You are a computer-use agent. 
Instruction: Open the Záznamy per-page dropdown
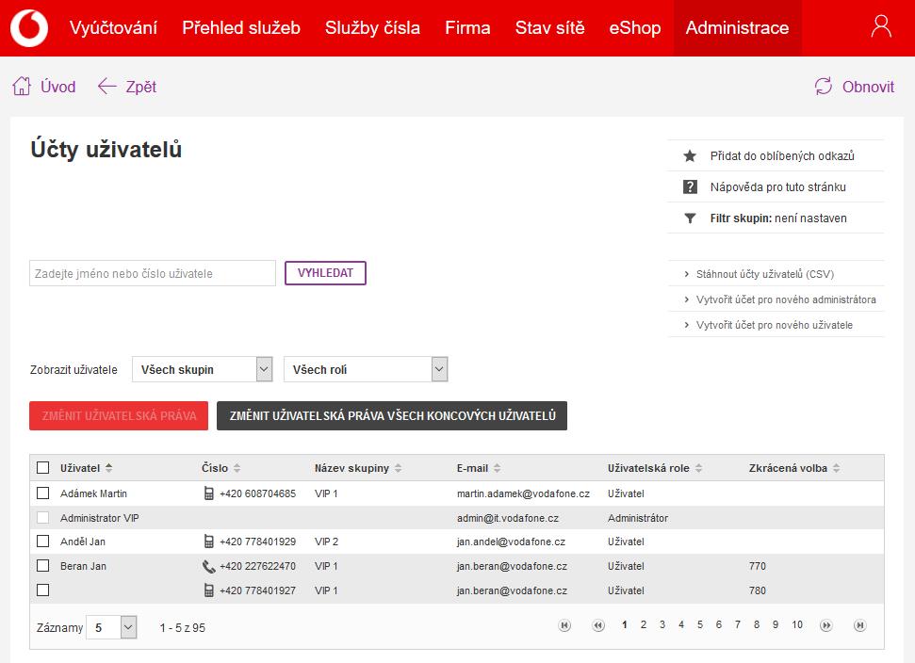click(111, 627)
